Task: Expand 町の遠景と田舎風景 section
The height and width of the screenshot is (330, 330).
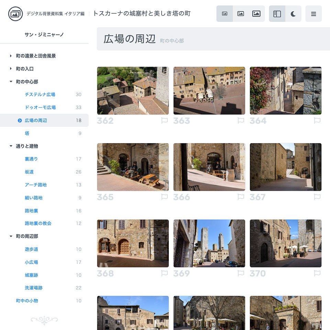Action: (11, 56)
